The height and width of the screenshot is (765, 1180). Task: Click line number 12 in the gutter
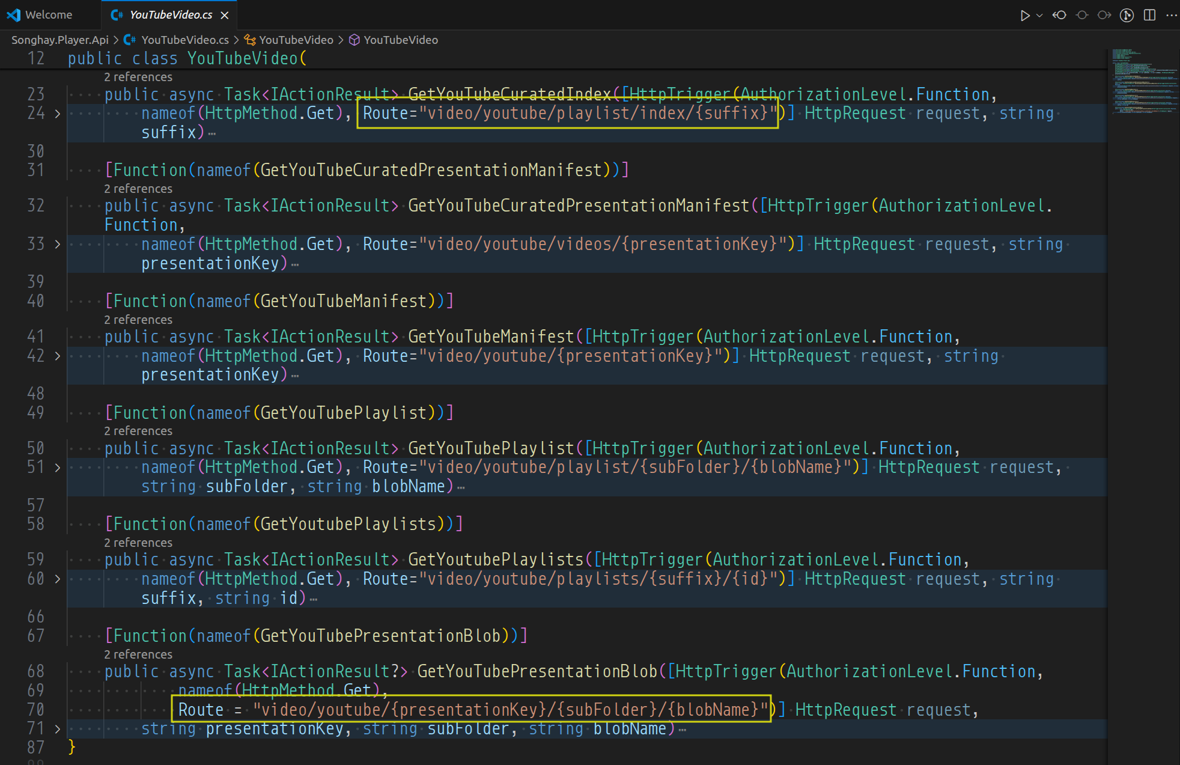point(35,58)
